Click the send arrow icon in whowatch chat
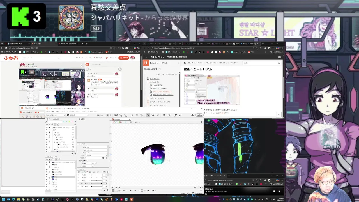The height and width of the screenshot is (202, 359). (120, 69)
